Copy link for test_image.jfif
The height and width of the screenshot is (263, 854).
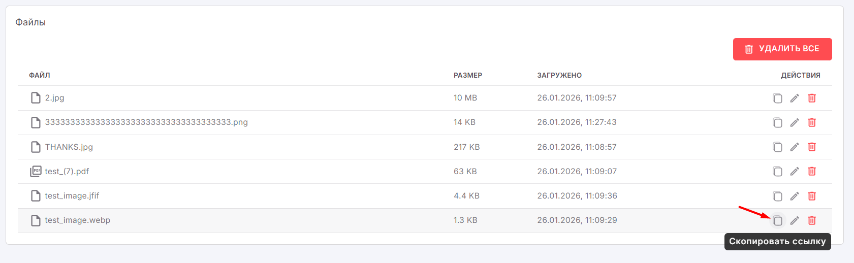[777, 196]
